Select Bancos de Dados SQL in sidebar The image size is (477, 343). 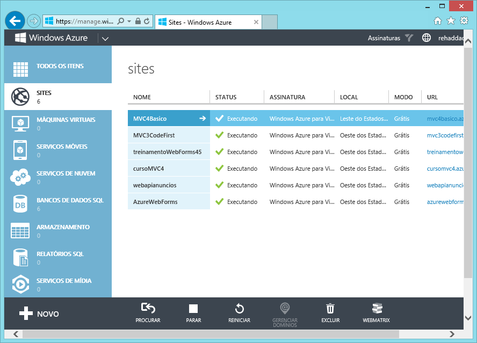point(58,204)
